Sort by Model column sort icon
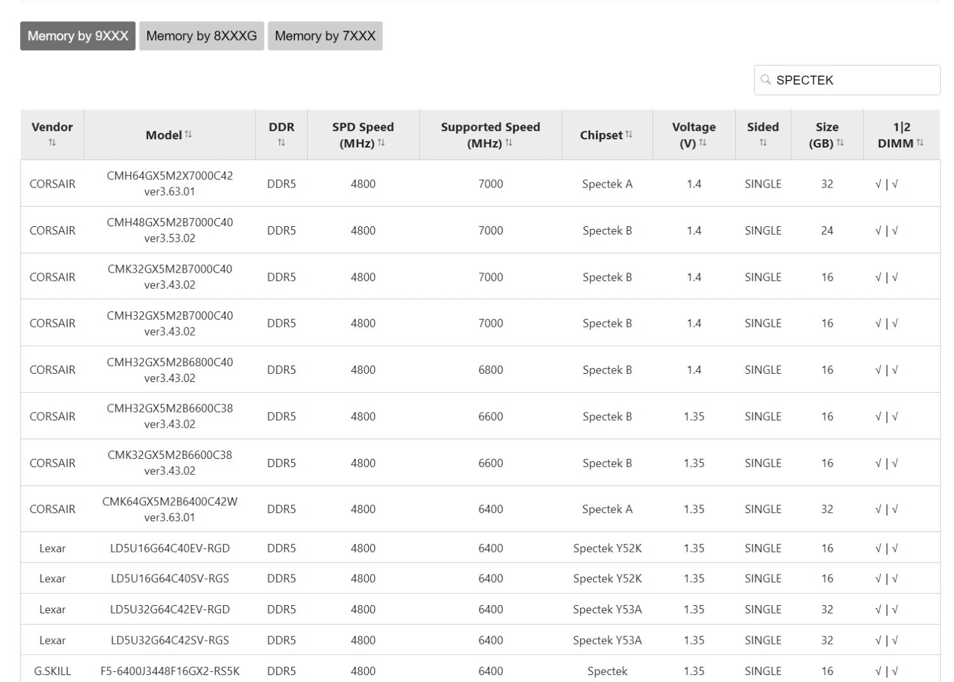Screen dimensions: 954x682 click(188, 135)
